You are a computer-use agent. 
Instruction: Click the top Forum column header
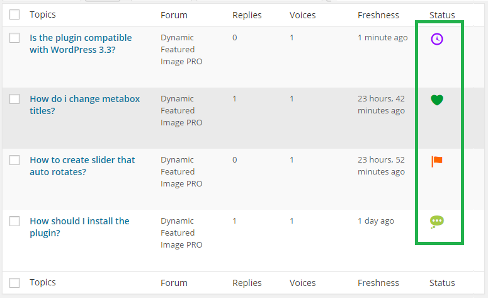click(174, 15)
